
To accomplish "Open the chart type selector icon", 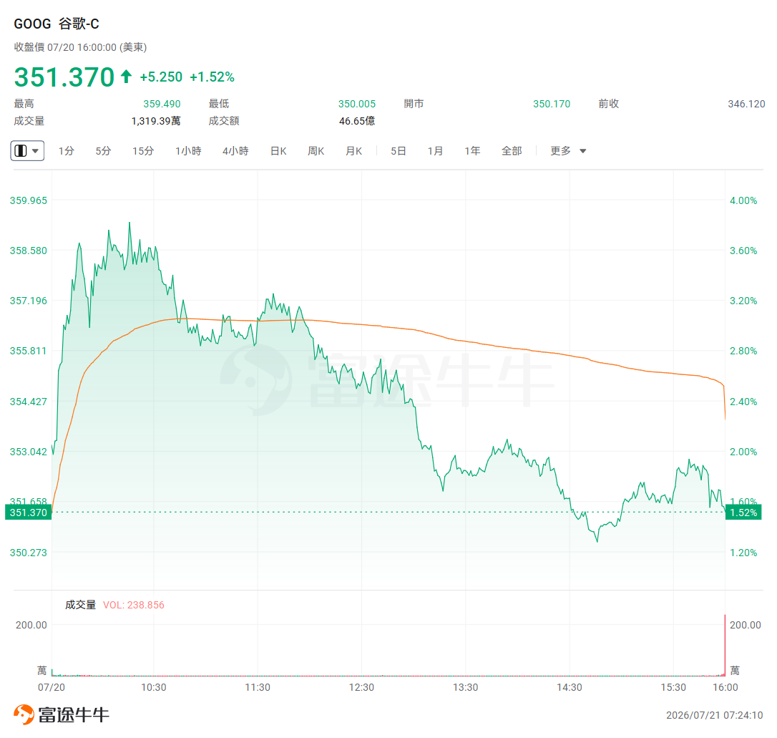I will click(x=21, y=150).
